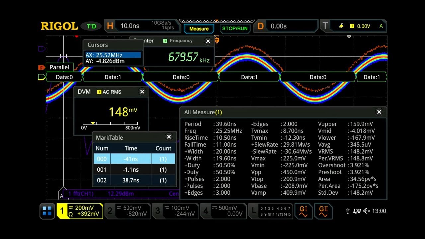Click the T'D trigger status indicator
This screenshot has height=239, width=425.
tap(91, 26)
